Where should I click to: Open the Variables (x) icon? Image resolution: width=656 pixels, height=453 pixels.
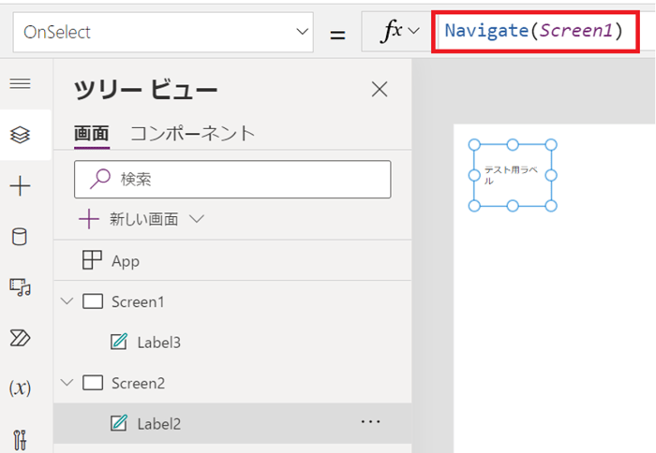(20, 388)
